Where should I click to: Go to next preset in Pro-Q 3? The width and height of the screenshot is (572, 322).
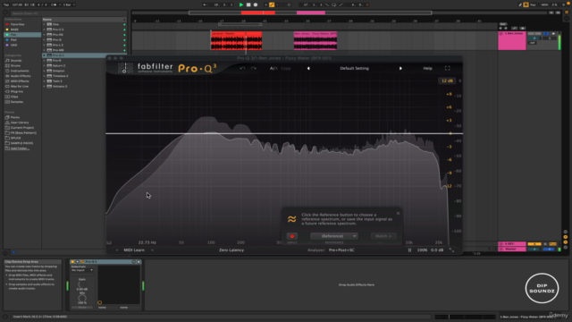tap(400, 68)
